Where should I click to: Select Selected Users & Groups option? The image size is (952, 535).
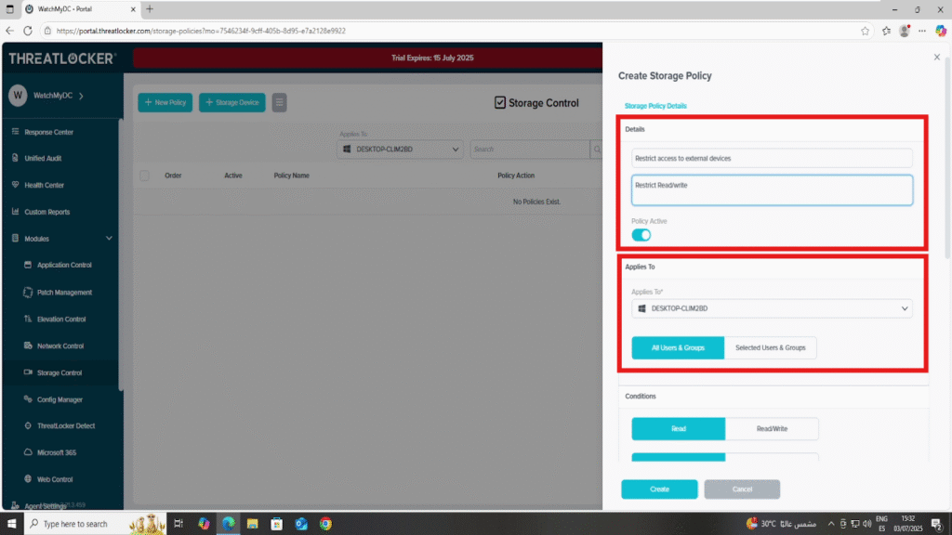pyautogui.click(x=770, y=348)
